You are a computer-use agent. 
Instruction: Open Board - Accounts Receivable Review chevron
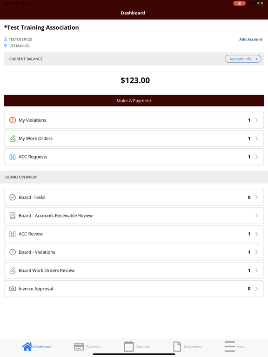(256, 216)
